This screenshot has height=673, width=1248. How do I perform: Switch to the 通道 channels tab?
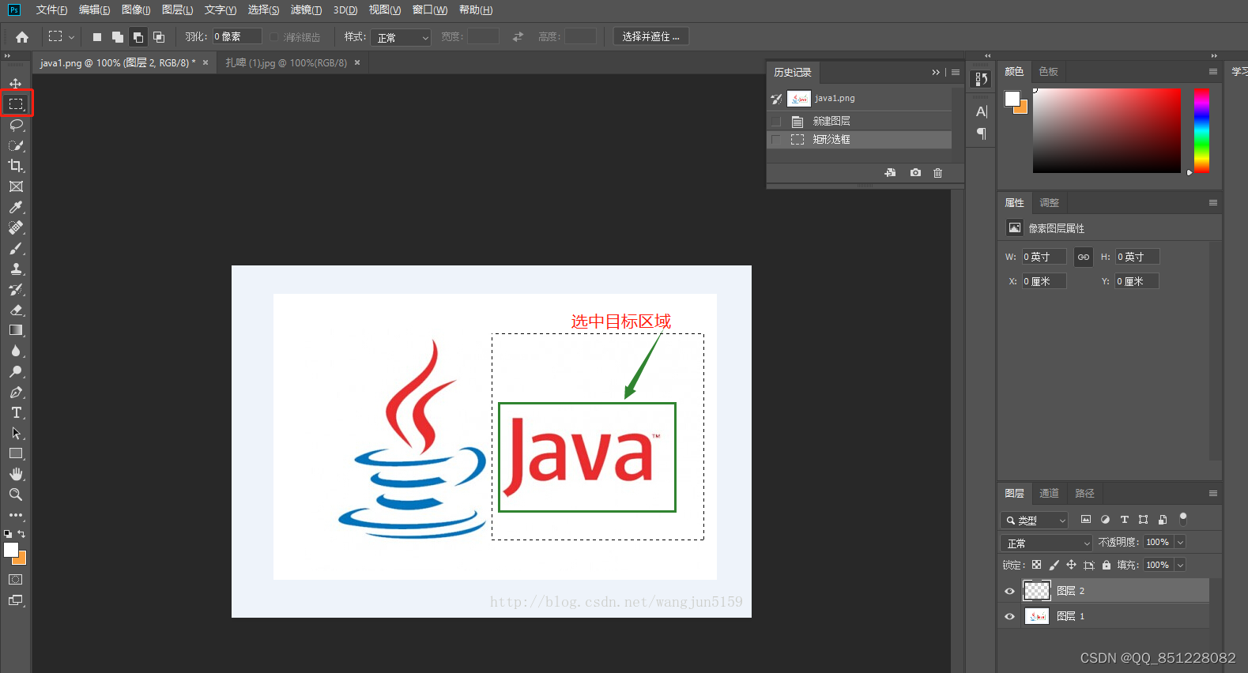pos(1049,493)
